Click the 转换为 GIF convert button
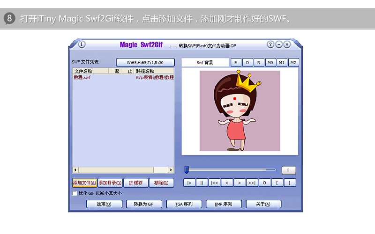375x234 pixels. pyautogui.click(x=144, y=204)
